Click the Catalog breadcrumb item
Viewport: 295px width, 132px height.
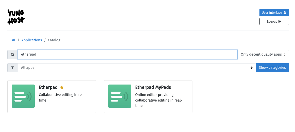(x=54, y=40)
